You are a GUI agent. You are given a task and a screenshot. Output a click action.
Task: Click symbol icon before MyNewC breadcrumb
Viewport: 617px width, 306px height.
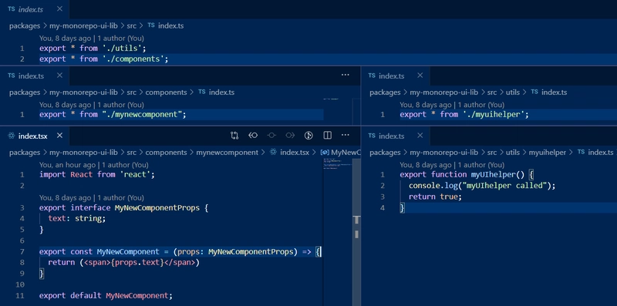coord(325,152)
